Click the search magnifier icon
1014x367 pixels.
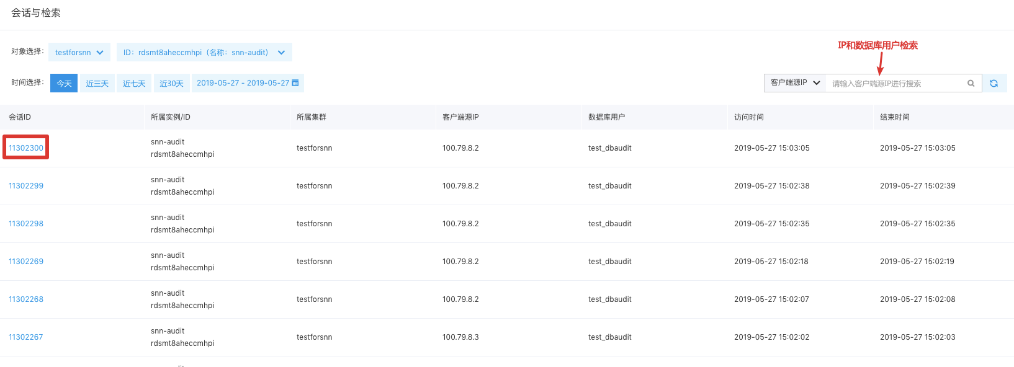click(x=971, y=83)
